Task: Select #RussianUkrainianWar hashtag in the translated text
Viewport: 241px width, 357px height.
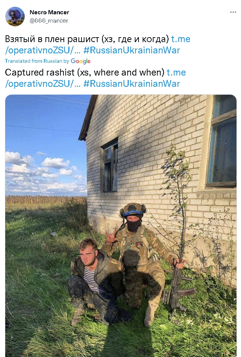Action: click(x=132, y=83)
